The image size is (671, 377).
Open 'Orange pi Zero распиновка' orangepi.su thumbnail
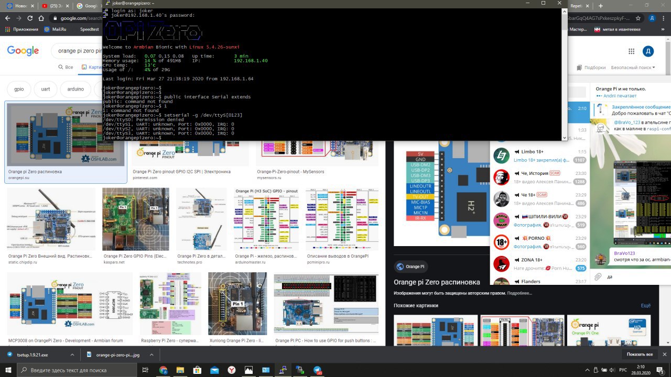tap(66, 135)
